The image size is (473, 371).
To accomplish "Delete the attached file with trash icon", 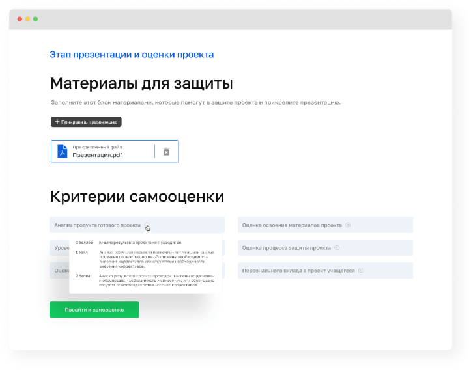I will [x=166, y=151].
